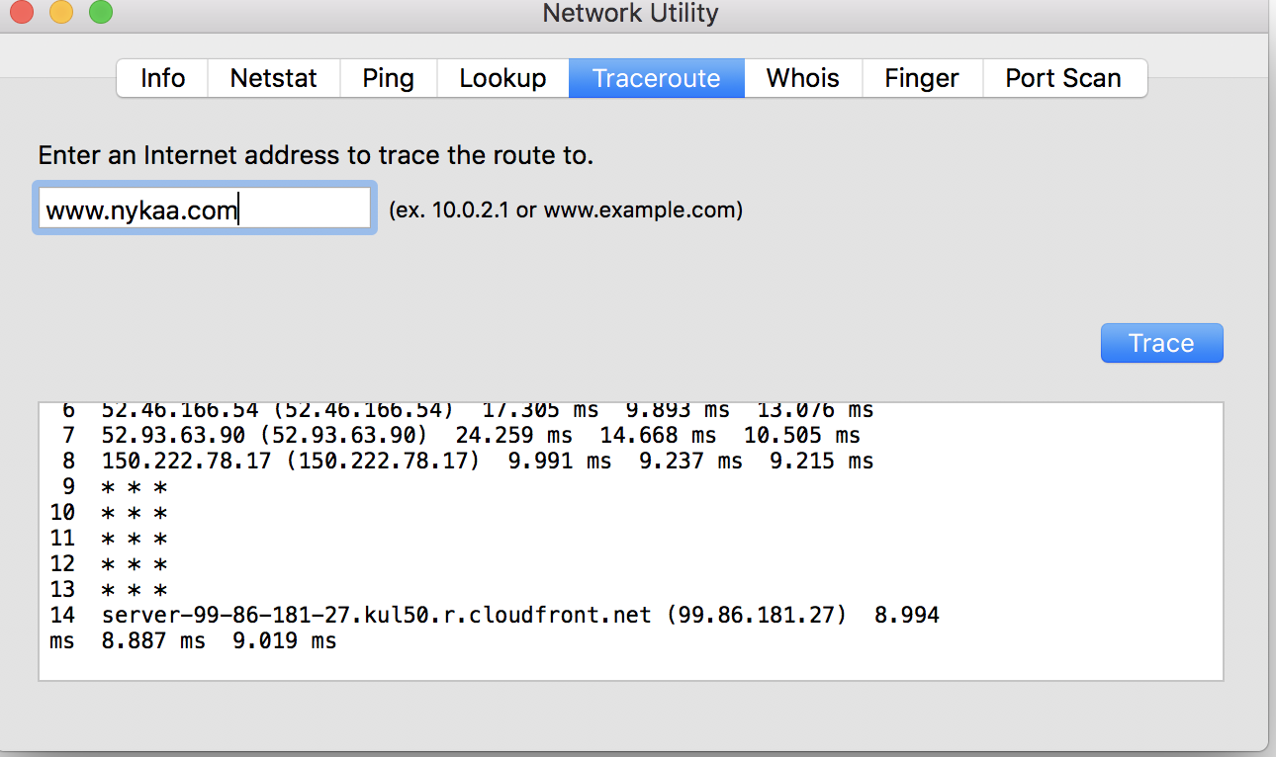Image resolution: width=1276 pixels, height=757 pixels.
Task: Open the Netstat tab
Action: pyautogui.click(x=274, y=78)
